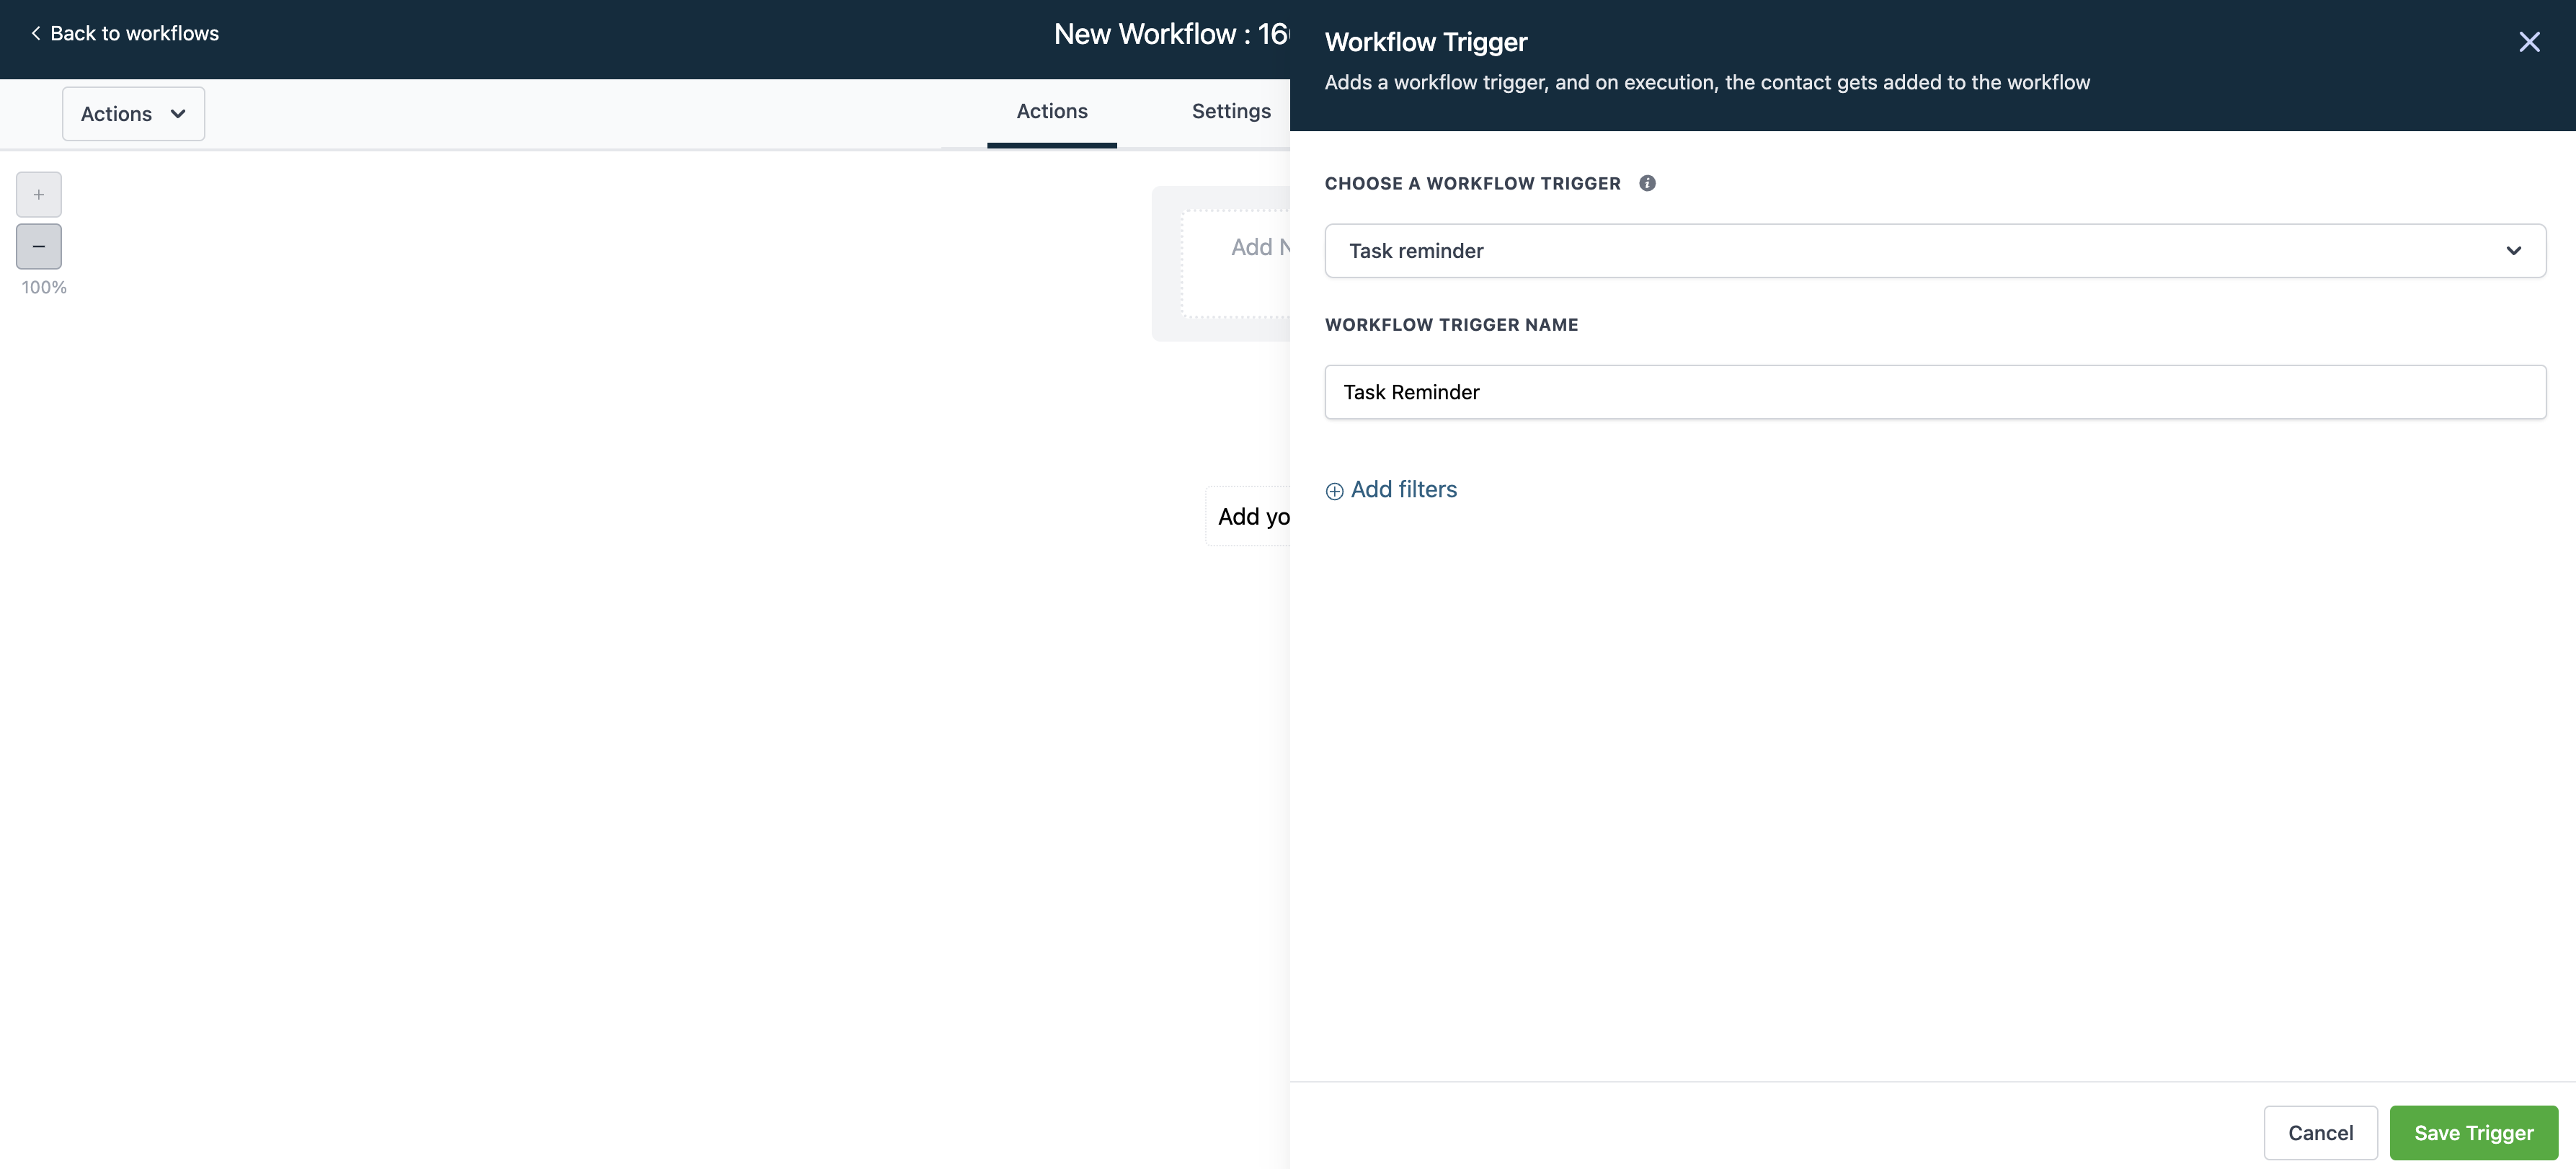Screen dimensions: 2576x1169
Task: Focus the Workflow Trigger Name field
Action: pos(1934,392)
